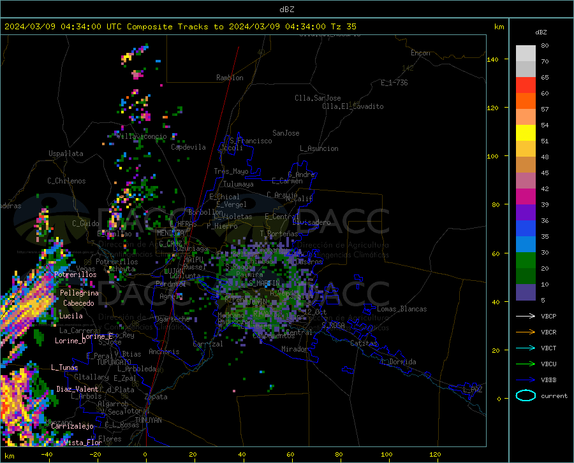This screenshot has width=574, height=463.
Task: Click the 'Tz 35' text in the header
Action: [343, 27]
